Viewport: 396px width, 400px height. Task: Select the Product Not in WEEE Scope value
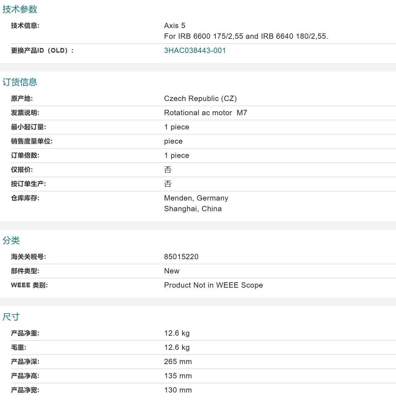point(213,286)
